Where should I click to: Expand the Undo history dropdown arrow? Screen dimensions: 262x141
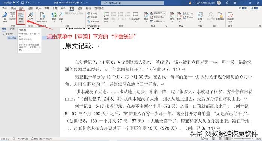tap(30, 3)
